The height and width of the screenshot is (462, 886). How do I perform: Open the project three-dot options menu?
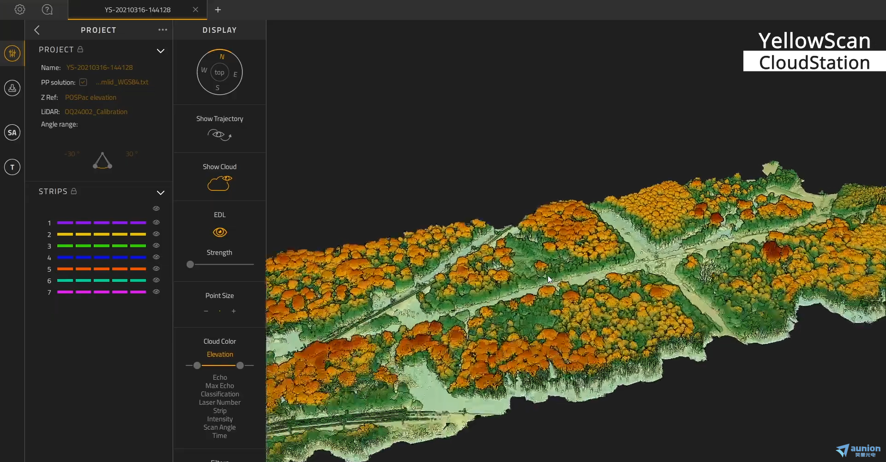pos(163,30)
